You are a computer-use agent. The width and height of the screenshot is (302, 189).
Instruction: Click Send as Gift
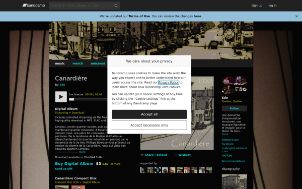[63, 169]
